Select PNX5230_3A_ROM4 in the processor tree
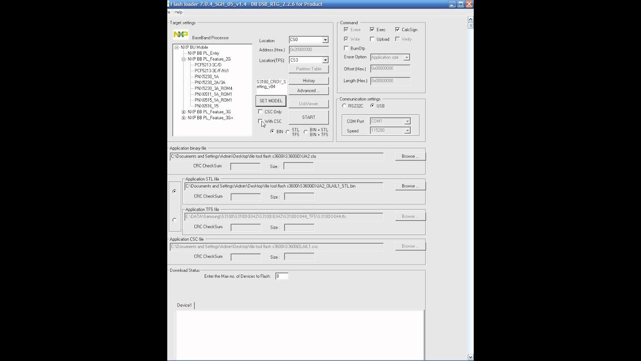Screen dimensions: 641x361 click(213, 88)
